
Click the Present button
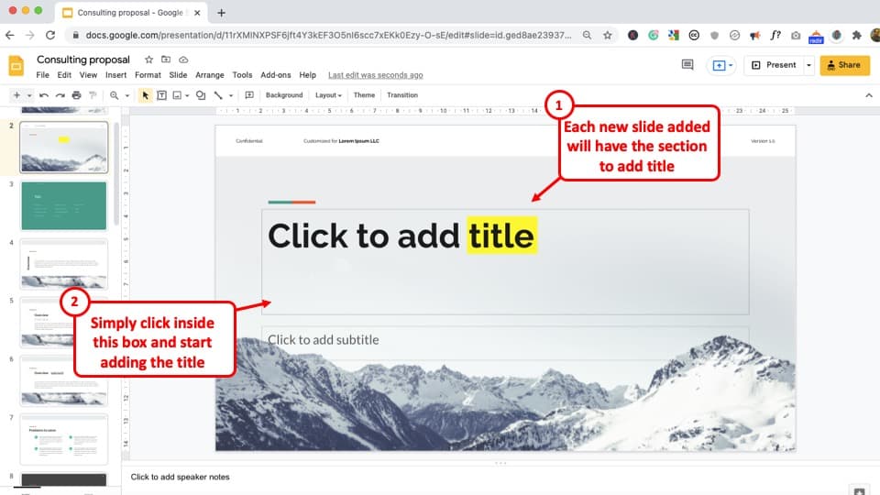pos(774,65)
